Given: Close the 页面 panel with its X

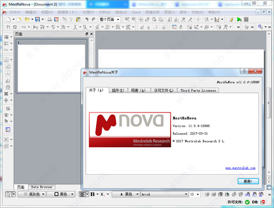Looking at the screenshot, I should 91,34.
